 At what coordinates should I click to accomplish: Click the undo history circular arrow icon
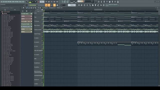(x=98, y=2)
